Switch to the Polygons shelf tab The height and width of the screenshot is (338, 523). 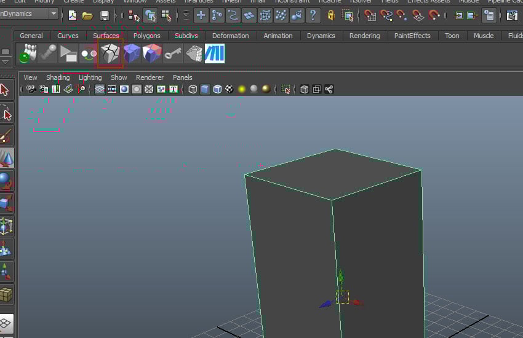[146, 36]
